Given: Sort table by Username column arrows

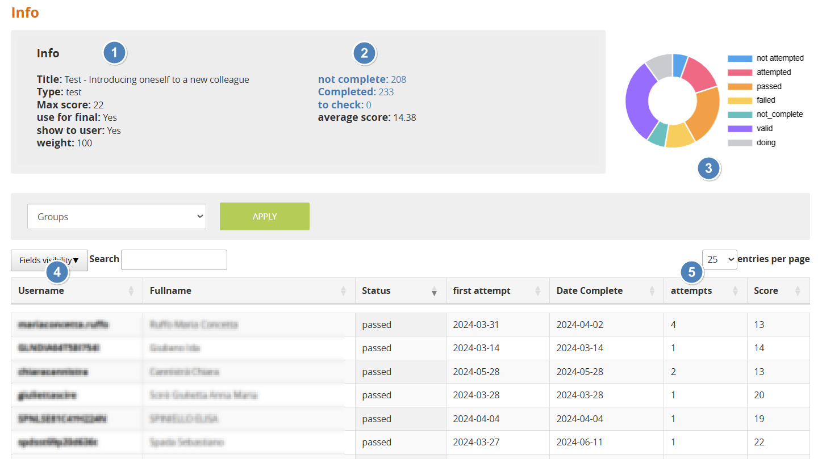Looking at the screenshot, I should (x=131, y=291).
